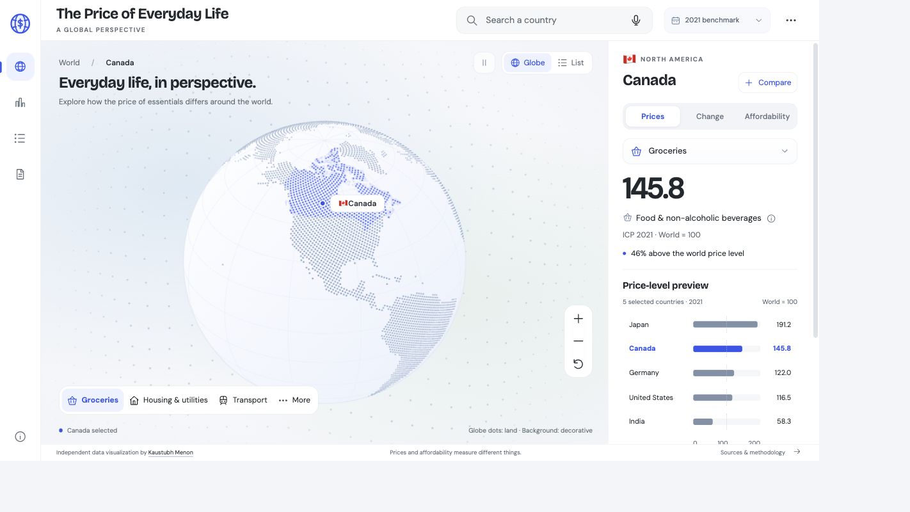910x512 pixels.
Task: Click the right panel scrollbar
Action: pos(815,190)
